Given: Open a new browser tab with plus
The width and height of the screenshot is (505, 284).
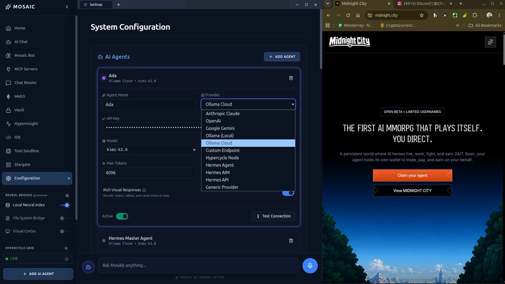Looking at the screenshot, I should 460,4.
